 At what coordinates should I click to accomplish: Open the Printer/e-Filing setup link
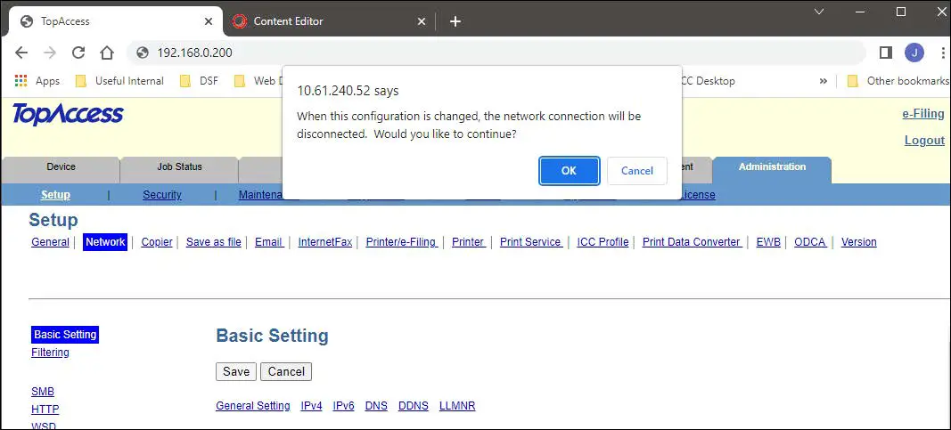click(x=401, y=241)
